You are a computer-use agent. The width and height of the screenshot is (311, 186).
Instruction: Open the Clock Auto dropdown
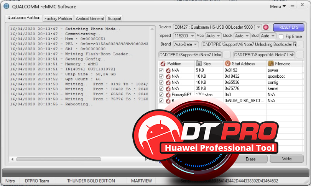(x=247, y=36)
